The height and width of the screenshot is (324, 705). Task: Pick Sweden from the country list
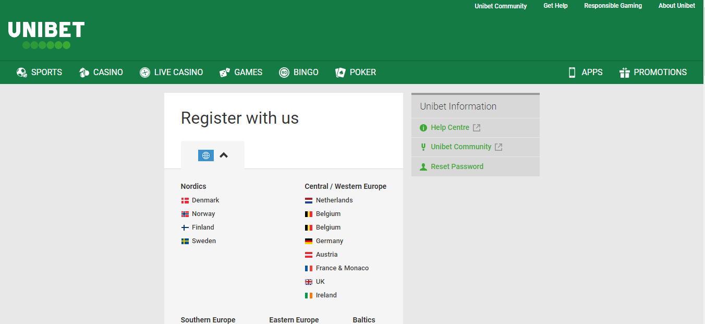(204, 241)
